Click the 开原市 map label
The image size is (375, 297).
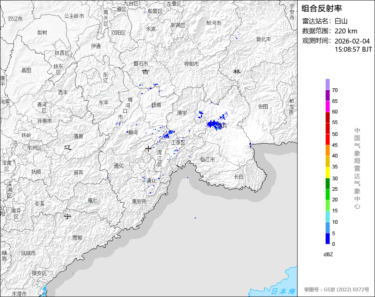pos(44,121)
